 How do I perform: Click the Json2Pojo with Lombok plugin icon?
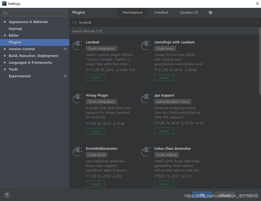(x=146, y=45)
